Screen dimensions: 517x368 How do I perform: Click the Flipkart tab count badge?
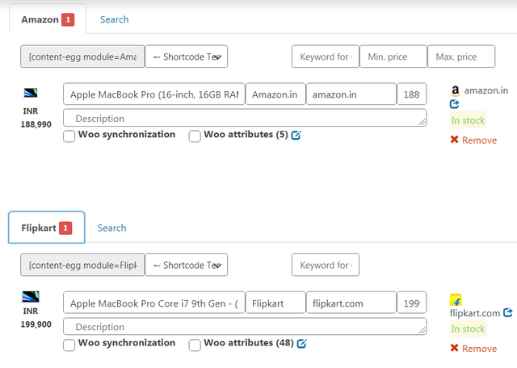(x=65, y=228)
